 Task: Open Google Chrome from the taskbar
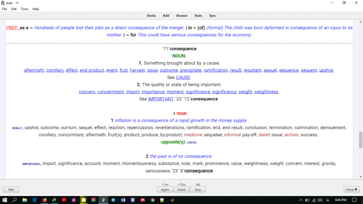pos(152,200)
